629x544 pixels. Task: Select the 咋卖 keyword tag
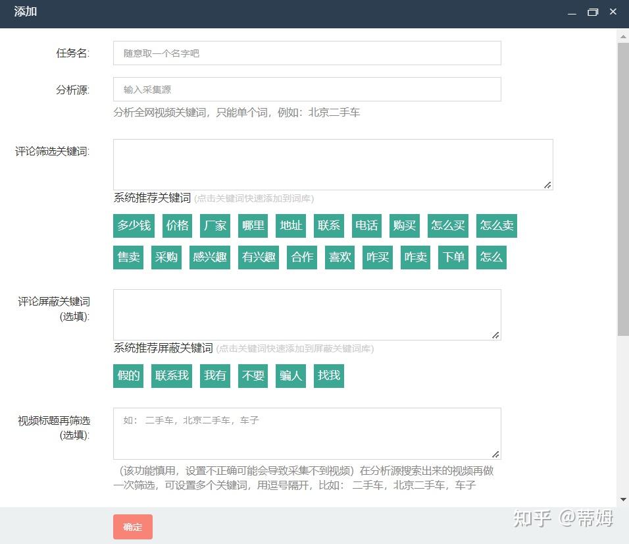pyautogui.click(x=416, y=258)
